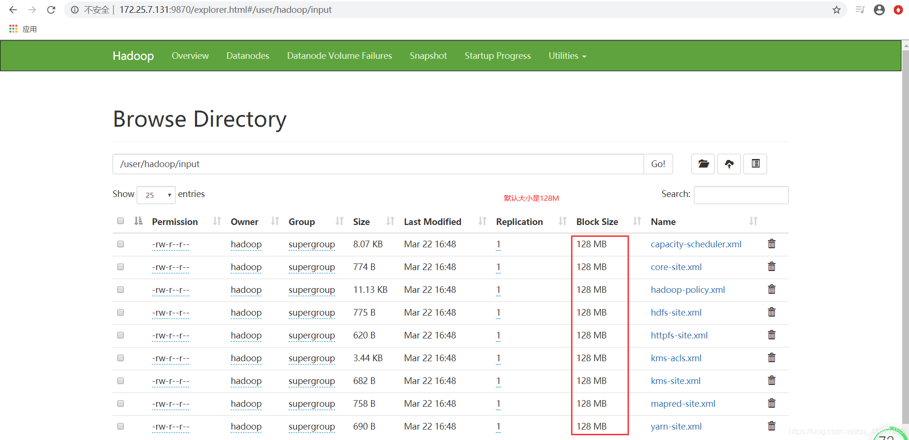
Task: Open the Snapshot tab
Action: [x=428, y=56]
